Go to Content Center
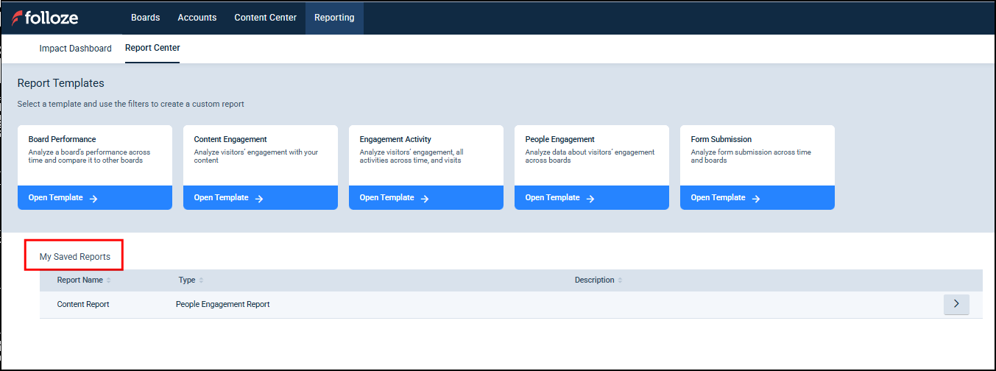 click(x=265, y=18)
